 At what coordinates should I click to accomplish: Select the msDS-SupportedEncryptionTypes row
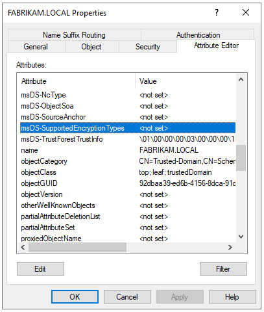tap(128, 128)
